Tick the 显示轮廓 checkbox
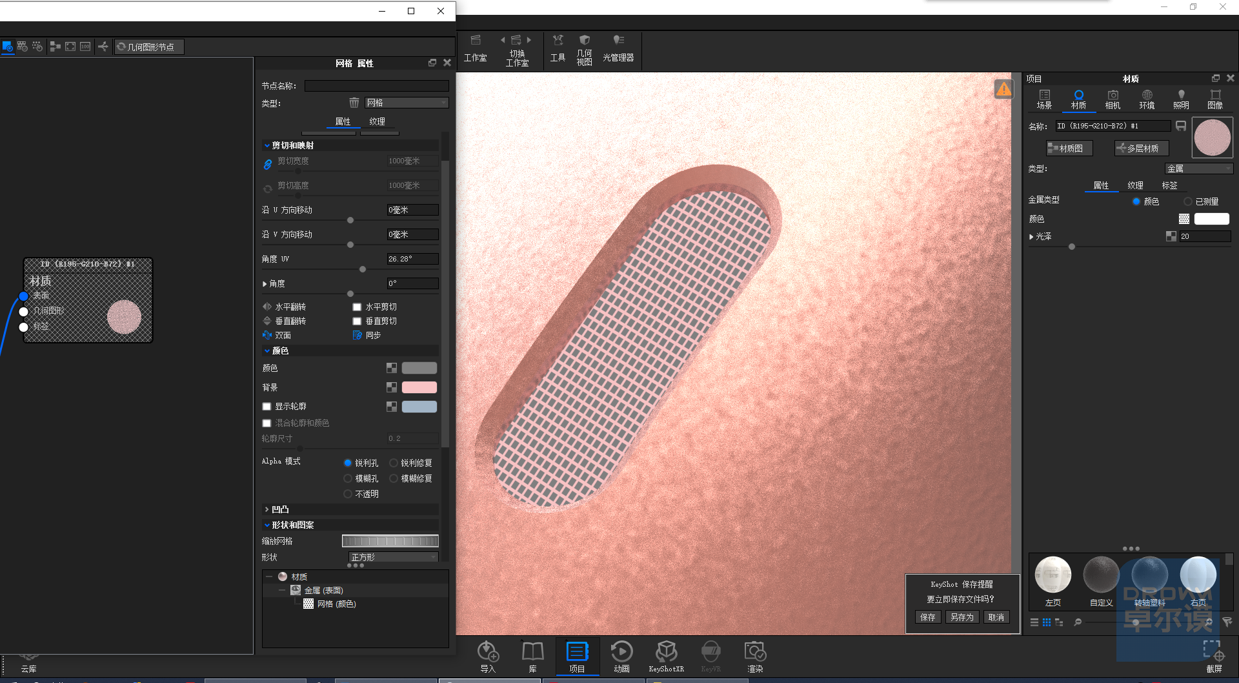1239x683 pixels. (267, 406)
